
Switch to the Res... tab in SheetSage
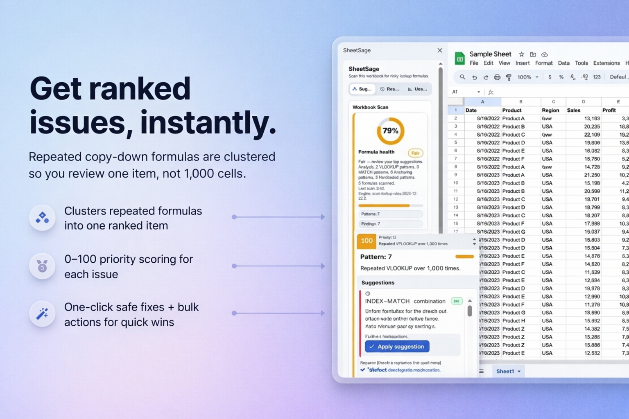(x=389, y=89)
